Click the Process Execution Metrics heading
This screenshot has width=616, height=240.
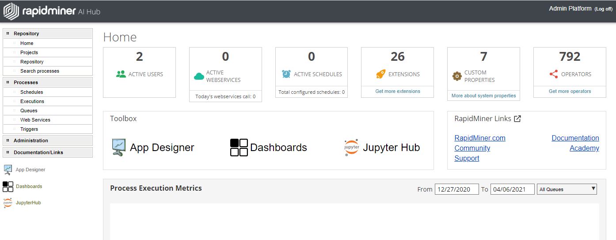(156, 188)
